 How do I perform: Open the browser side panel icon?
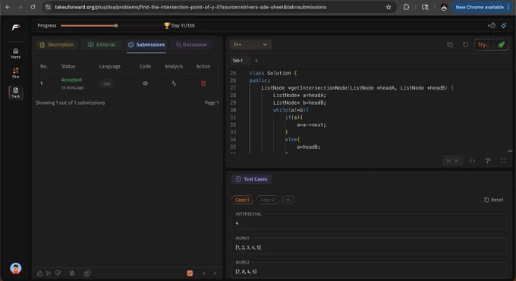[425, 7]
